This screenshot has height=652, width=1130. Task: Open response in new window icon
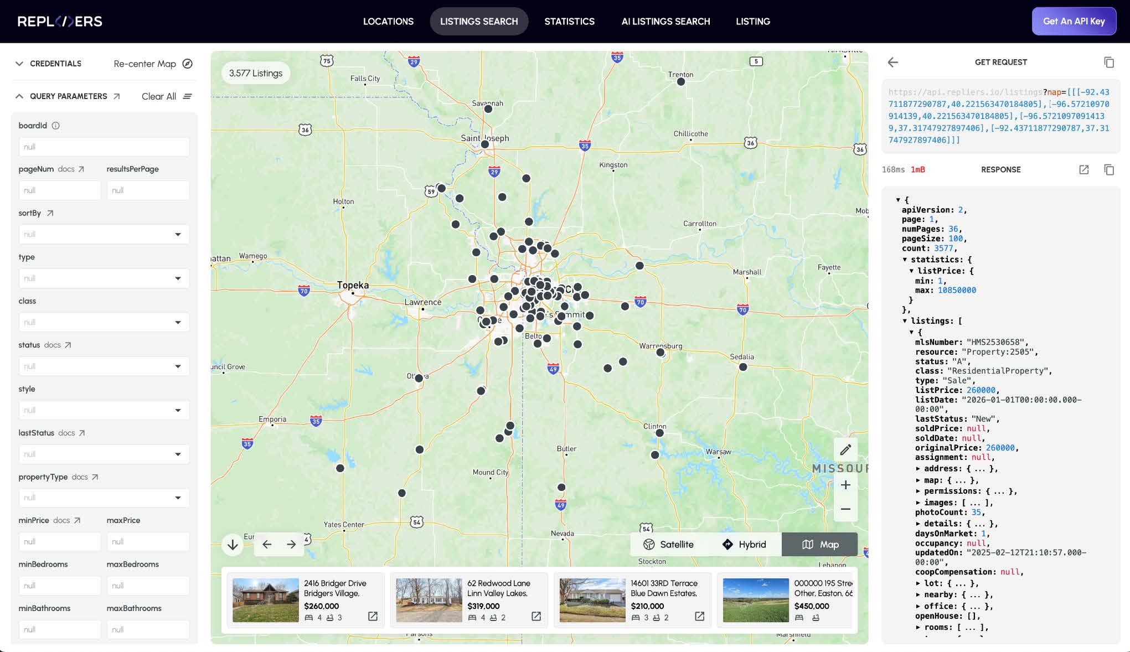click(x=1084, y=170)
